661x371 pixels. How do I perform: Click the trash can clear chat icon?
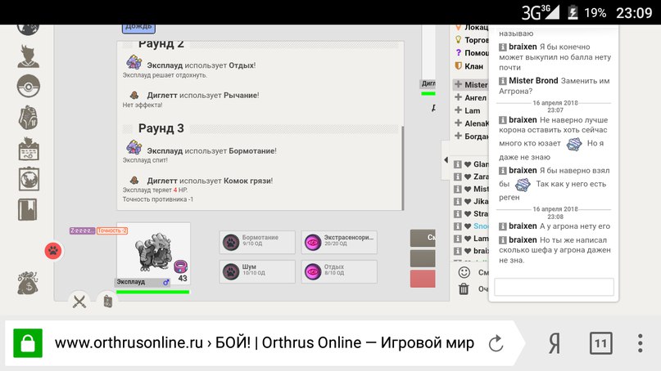coord(464,289)
